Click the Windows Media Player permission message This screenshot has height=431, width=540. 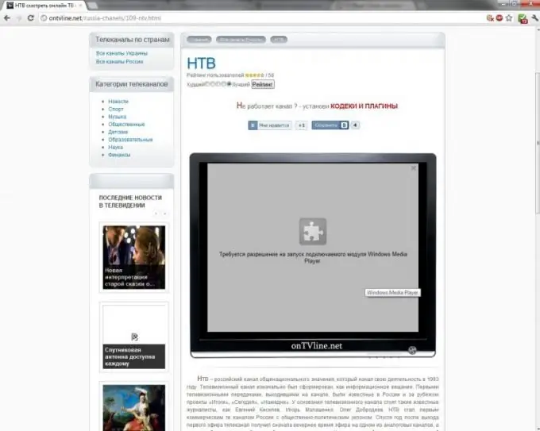pyautogui.click(x=313, y=257)
